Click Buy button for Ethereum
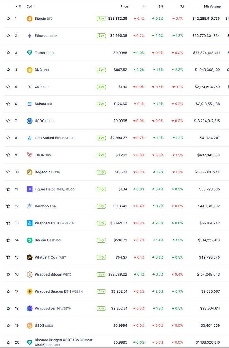This screenshot has height=348, width=229. tap(101, 36)
